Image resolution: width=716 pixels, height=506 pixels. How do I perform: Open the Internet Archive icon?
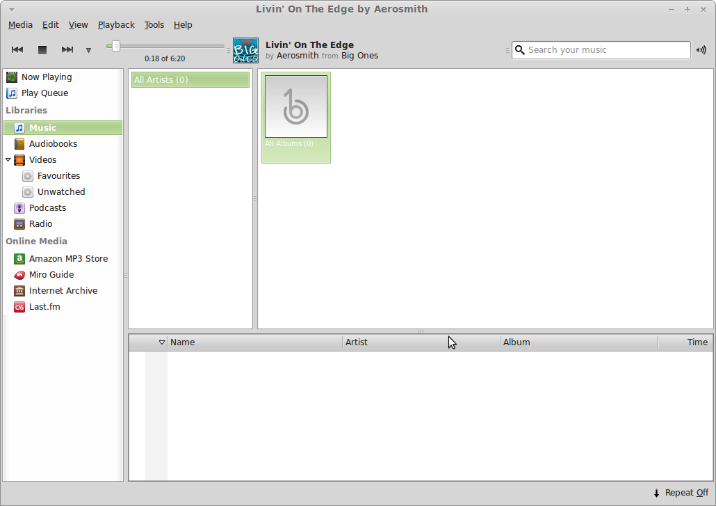19,291
